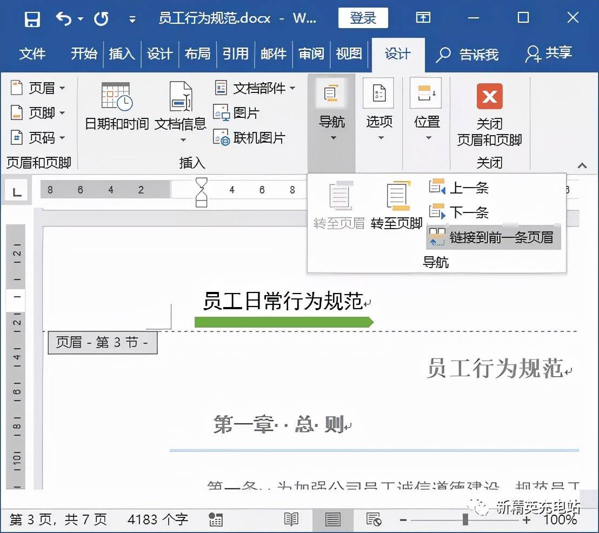
Task: Switch to the 开始 tab
Action: (x=84, y=54)
